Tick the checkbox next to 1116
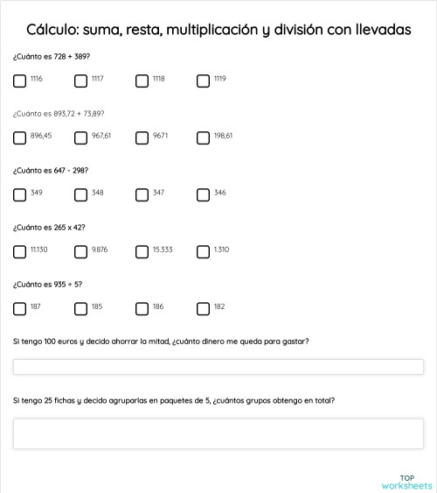 19,81
